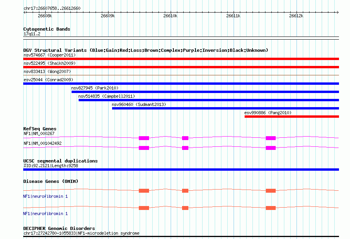Click the Cytogenetic Bands track title
Image resolution: width=350 pixels, height=239 pixels.
[47, 29]
